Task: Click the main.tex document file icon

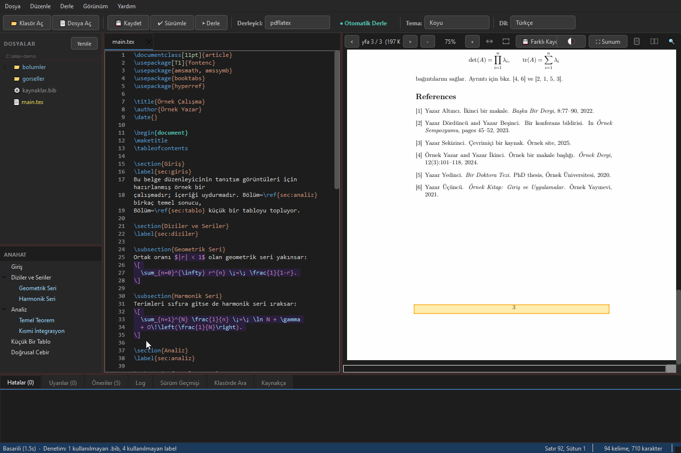Action: pos(17,102)
